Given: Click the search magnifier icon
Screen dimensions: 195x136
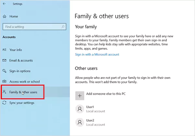Looking at the screenshot, I should coord(63,27).
